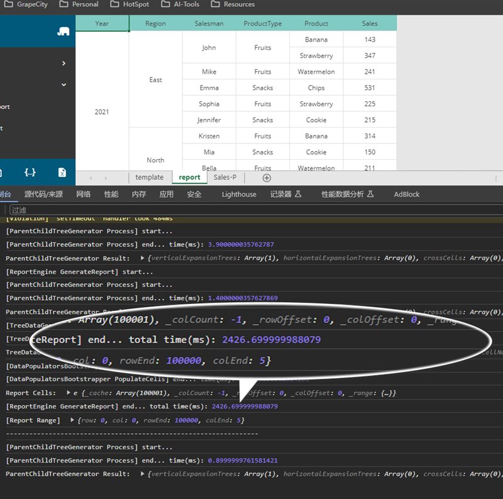Open the 应用 devtools tab

click(166, 194)
